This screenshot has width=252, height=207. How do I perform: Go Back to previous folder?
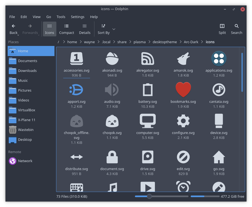pos(13,29)
